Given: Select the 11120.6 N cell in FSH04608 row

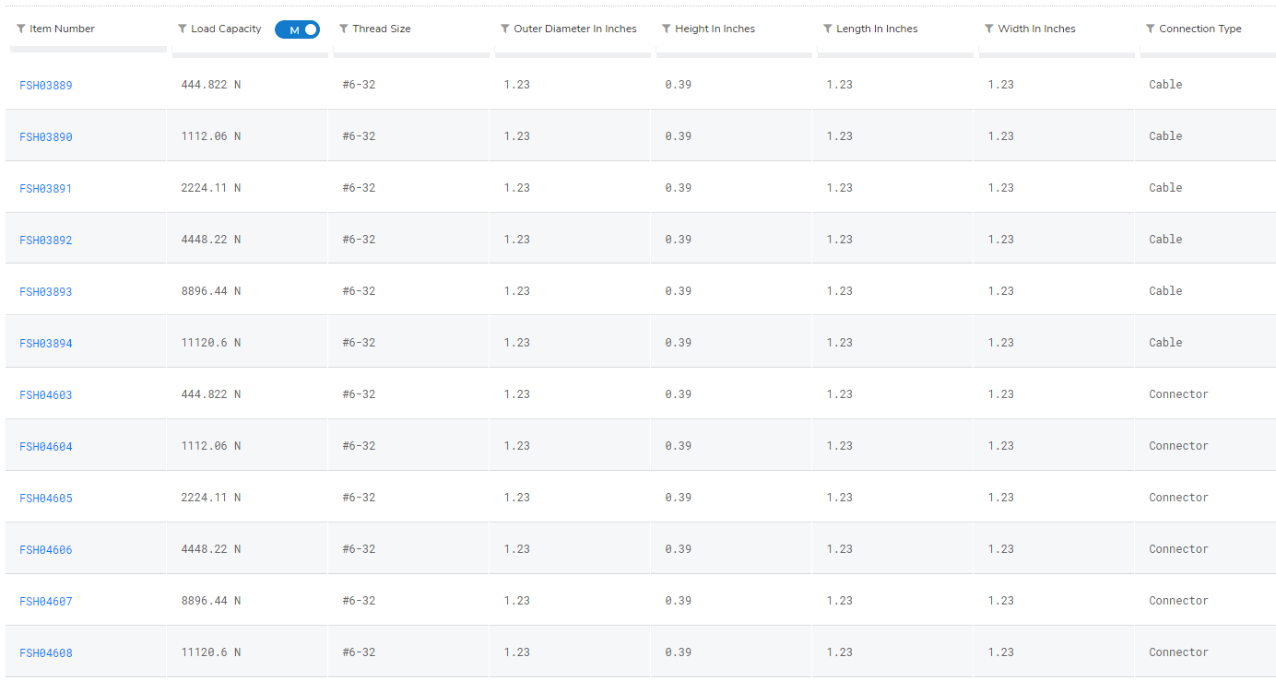Looking at the screenshot, I should [211, 652].
